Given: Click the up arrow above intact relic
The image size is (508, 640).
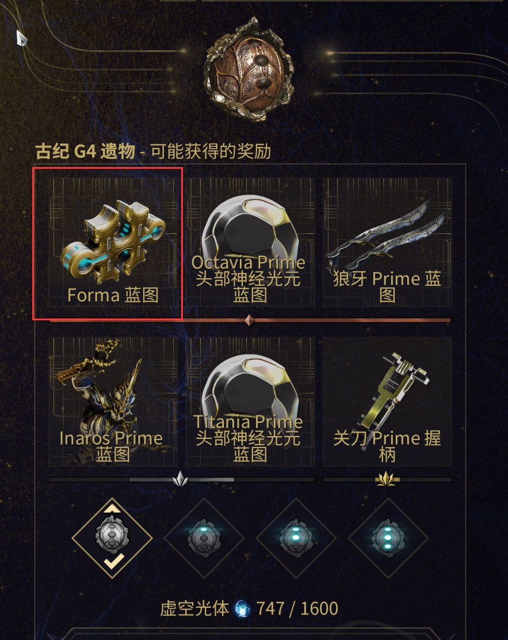Looking at the screenshot, I should (112, 508).
